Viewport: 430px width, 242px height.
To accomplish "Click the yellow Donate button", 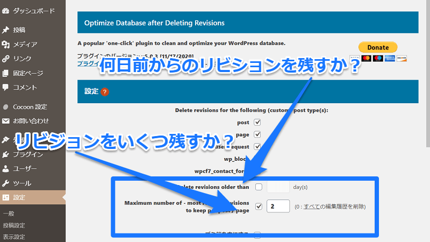I will coord(377,47).
